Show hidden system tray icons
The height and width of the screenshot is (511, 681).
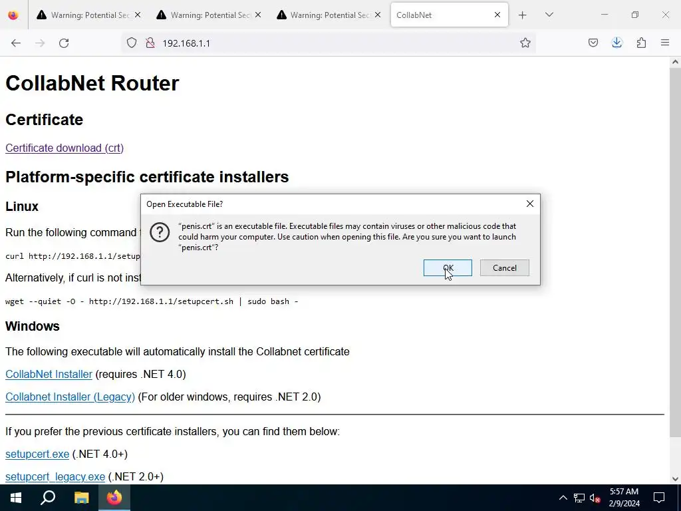tap(563, 498)
